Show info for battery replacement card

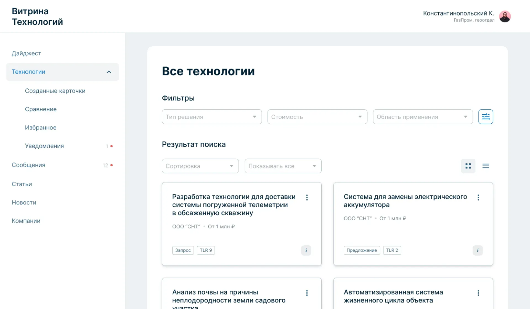pos(477,250)
